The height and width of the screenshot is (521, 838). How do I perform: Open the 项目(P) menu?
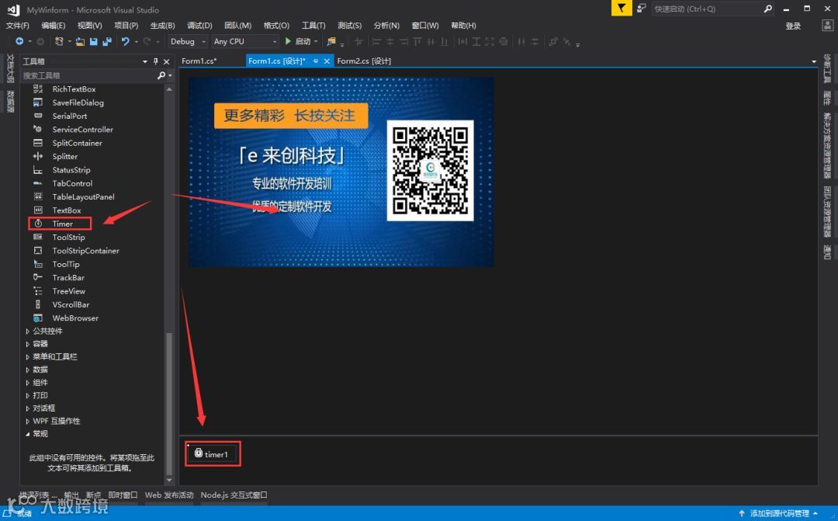tap(126, 25)
